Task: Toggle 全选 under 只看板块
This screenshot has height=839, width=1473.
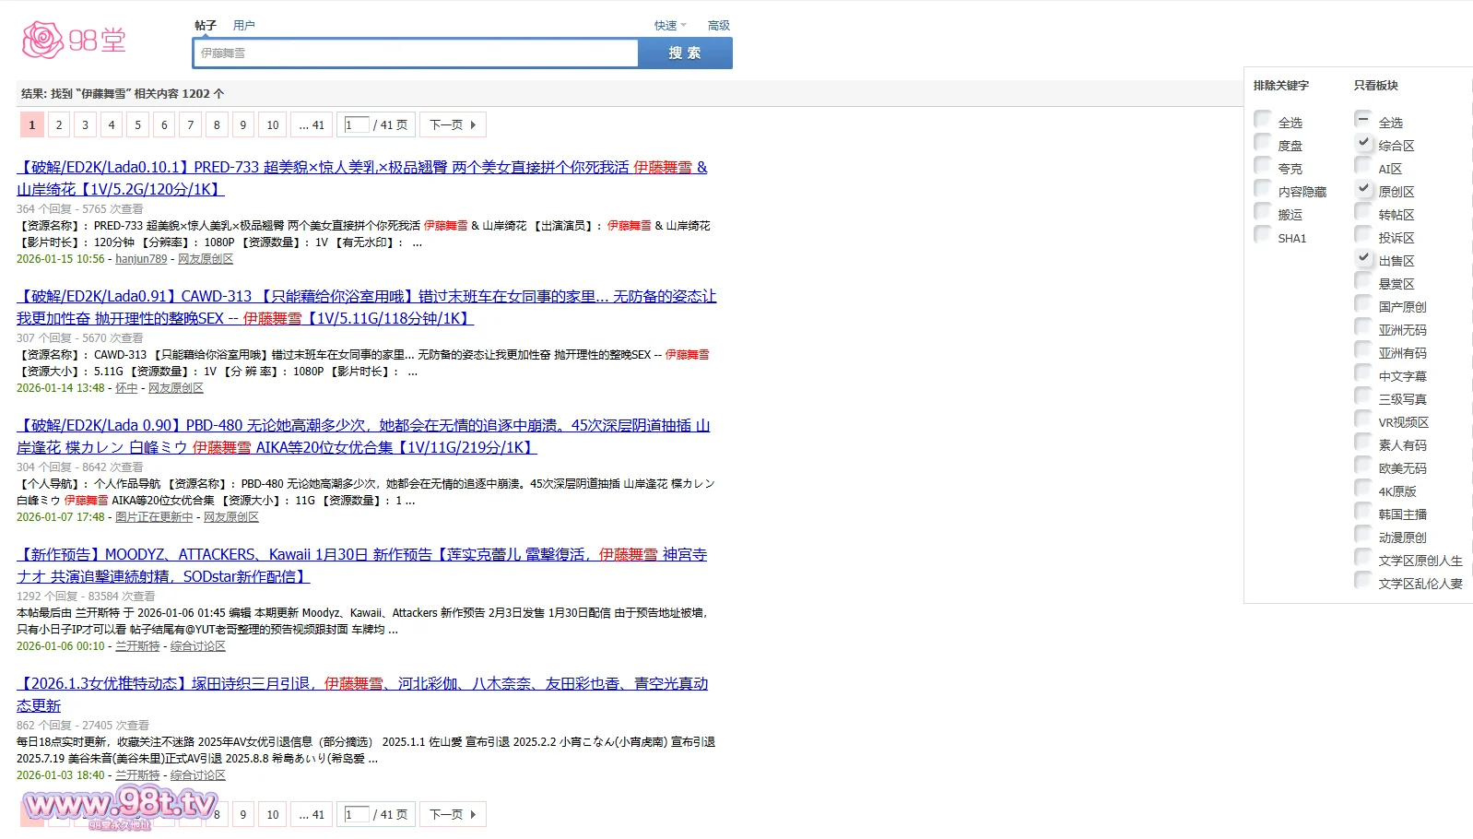Action: pyautogui.click(x=1363, y=119)
